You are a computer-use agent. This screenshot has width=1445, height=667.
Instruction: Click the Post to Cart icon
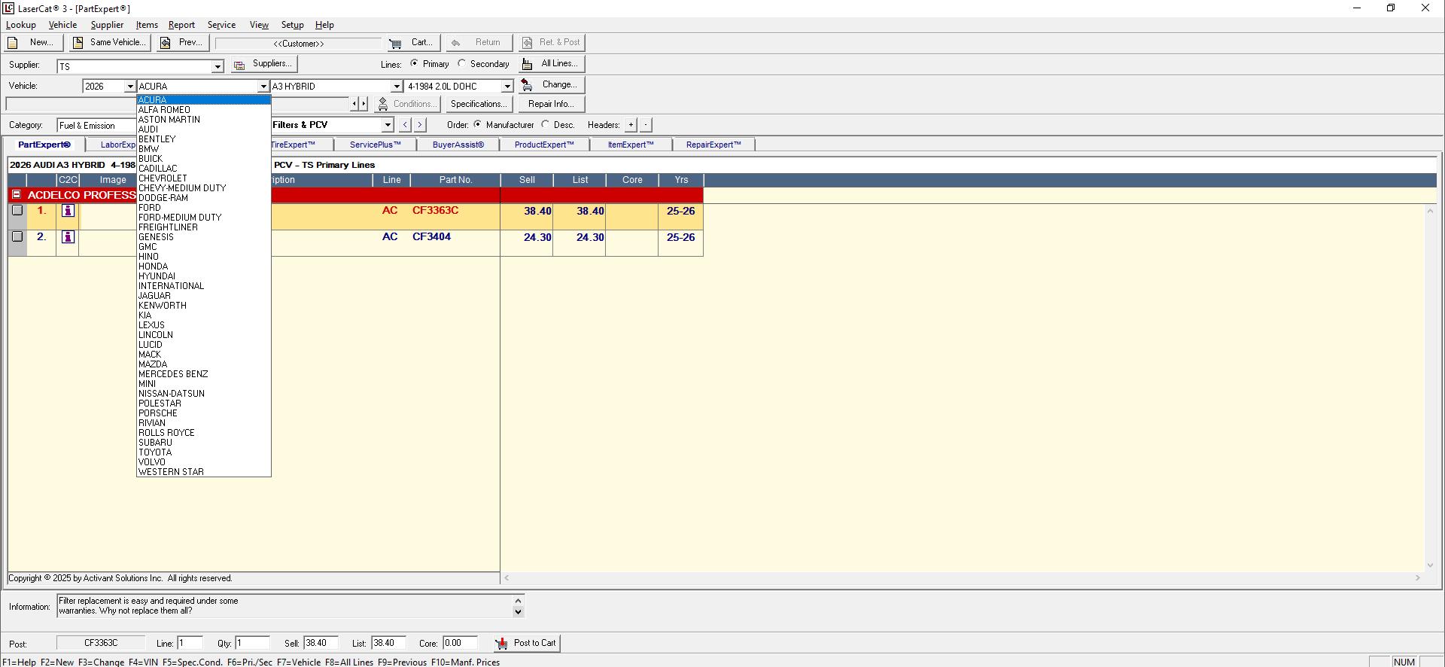pos(501,644)
